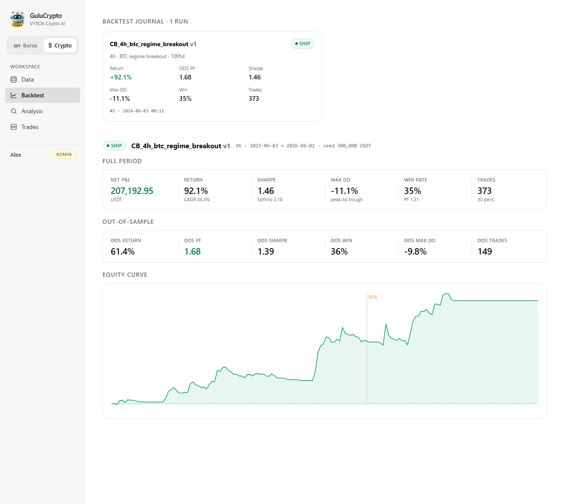Click the GuluCrypto app name
This screenshot has height=504, width=564.
46,16
